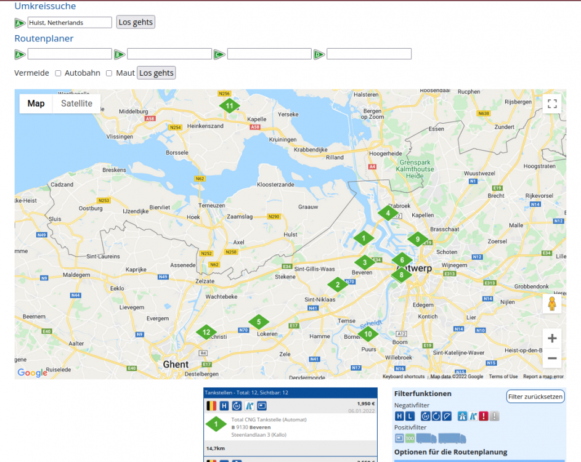The width and height of the screenshot is (581, 462).
Task: Toggle the grey exclamation negative filter
Action: pos(494,416)
